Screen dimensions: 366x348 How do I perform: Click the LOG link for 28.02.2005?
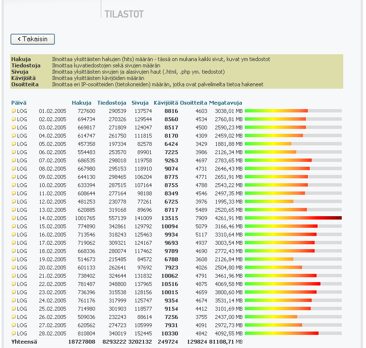point(22,333)
